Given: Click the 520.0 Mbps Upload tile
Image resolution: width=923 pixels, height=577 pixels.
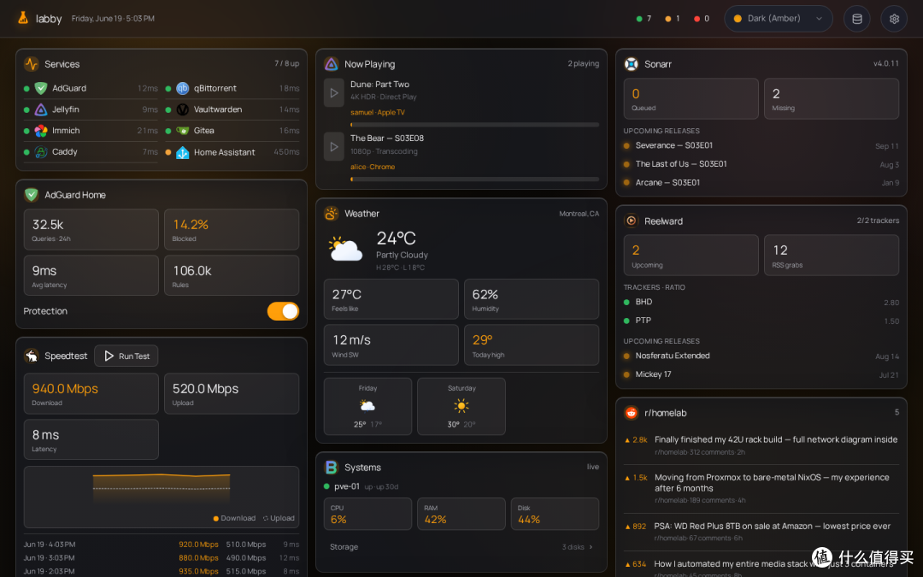Looking at the screenshot, I should pyautogui.click(x=232, y=393).
